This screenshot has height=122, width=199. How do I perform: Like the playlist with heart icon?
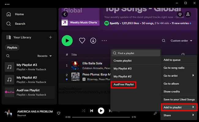click(x=82, y=41)
